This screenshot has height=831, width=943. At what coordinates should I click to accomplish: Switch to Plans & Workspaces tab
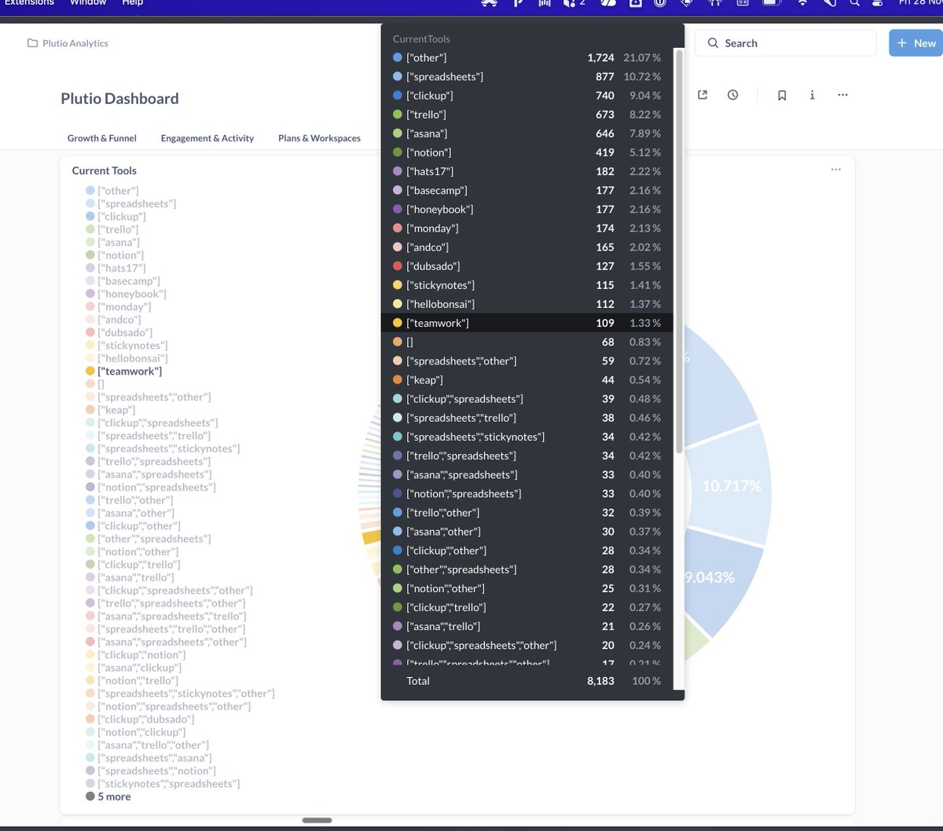[x=320, y=138]
